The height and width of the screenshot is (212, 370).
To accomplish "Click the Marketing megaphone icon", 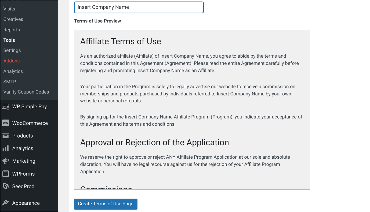I will click(6, 161).
